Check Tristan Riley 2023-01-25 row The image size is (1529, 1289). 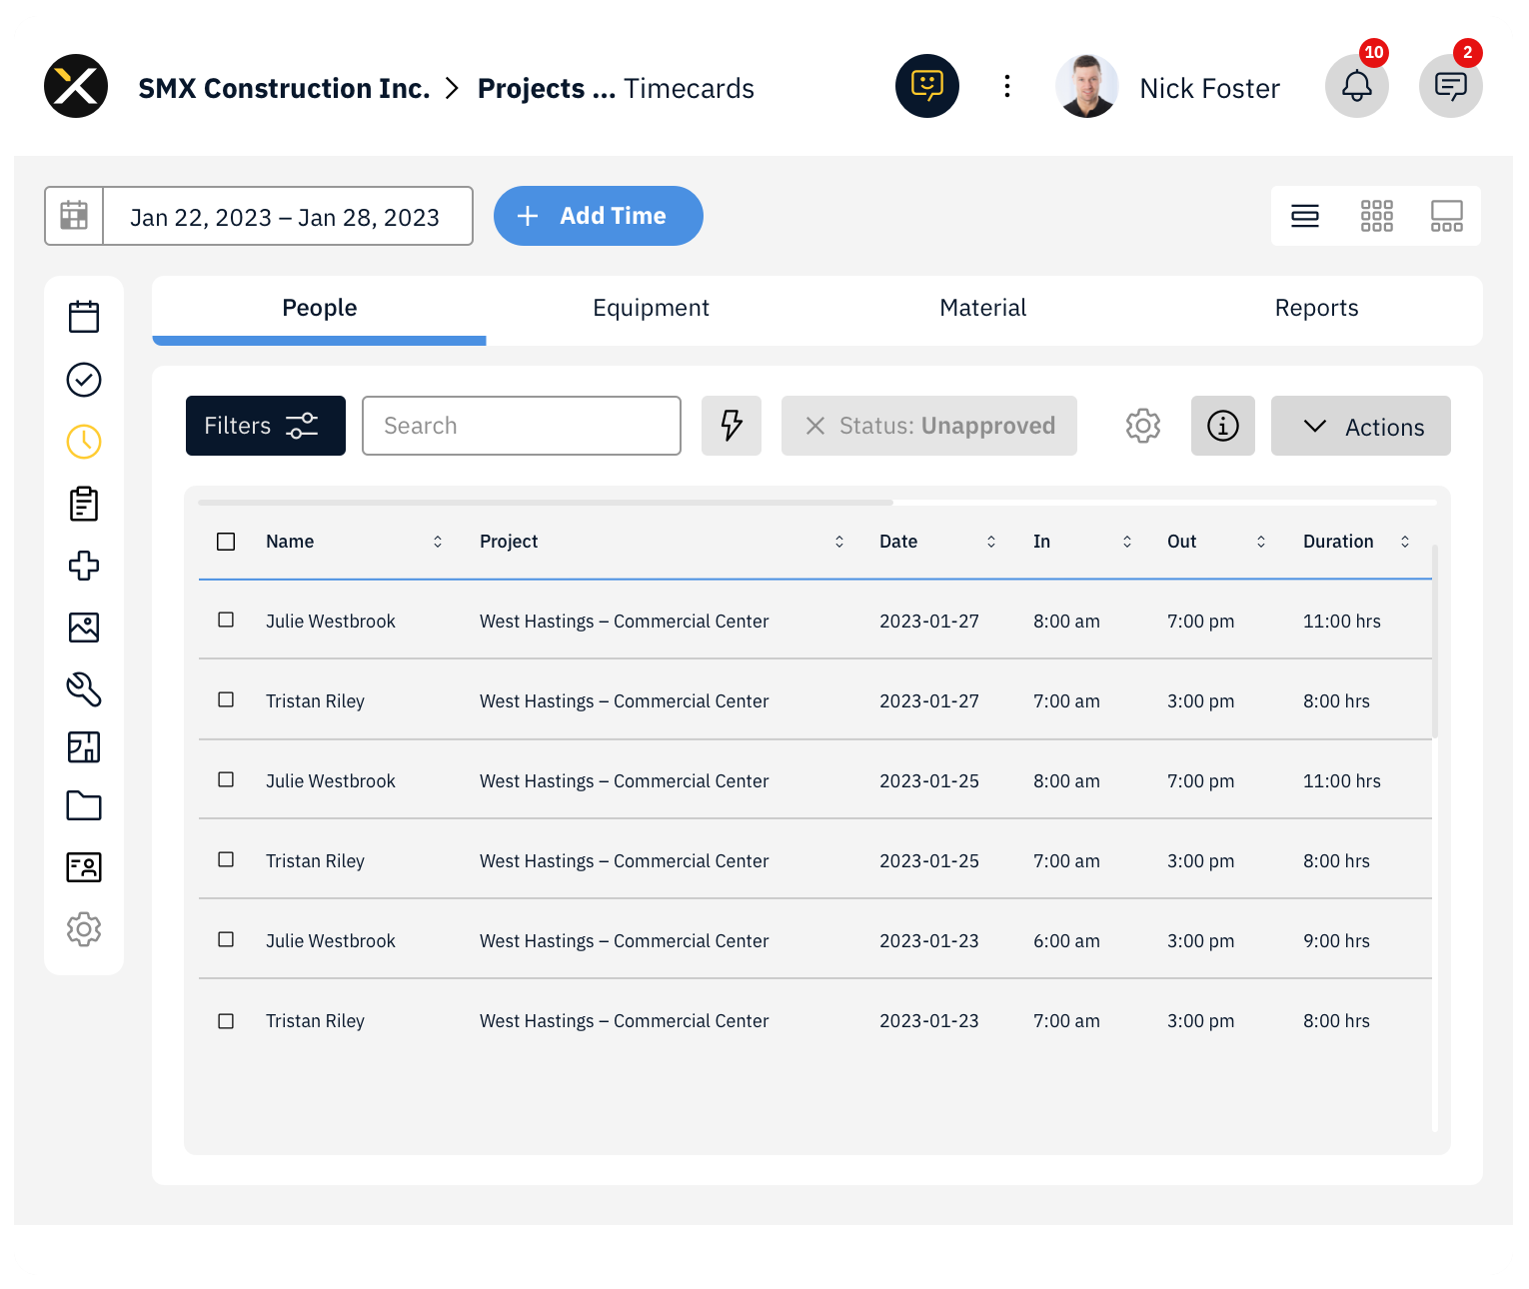pos(226,859)
